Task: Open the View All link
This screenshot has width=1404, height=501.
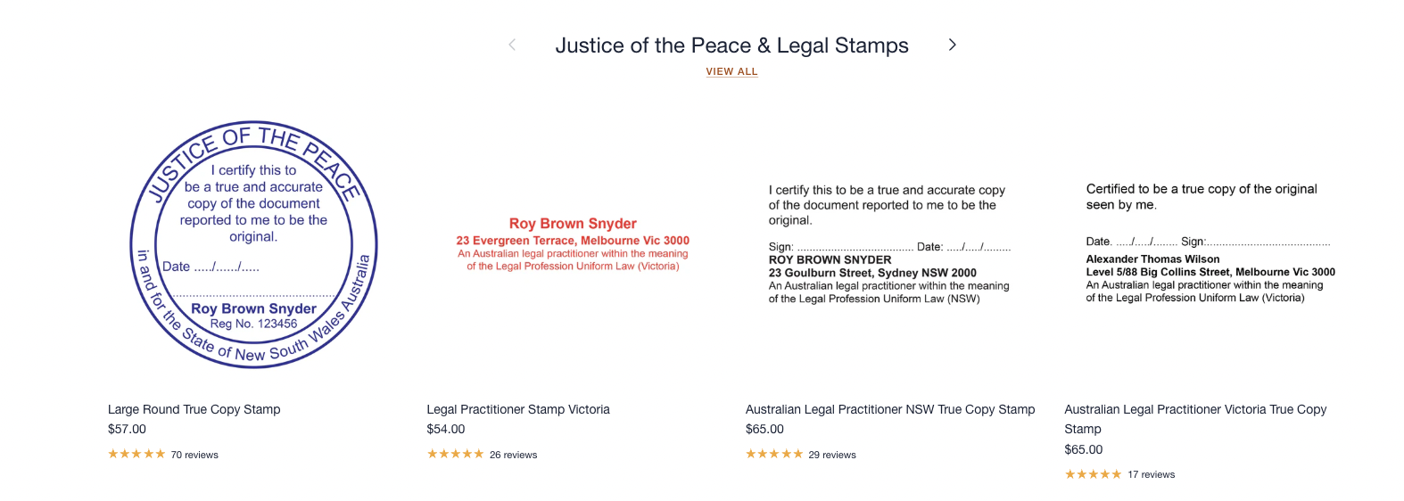Action: tap(731, 71)
